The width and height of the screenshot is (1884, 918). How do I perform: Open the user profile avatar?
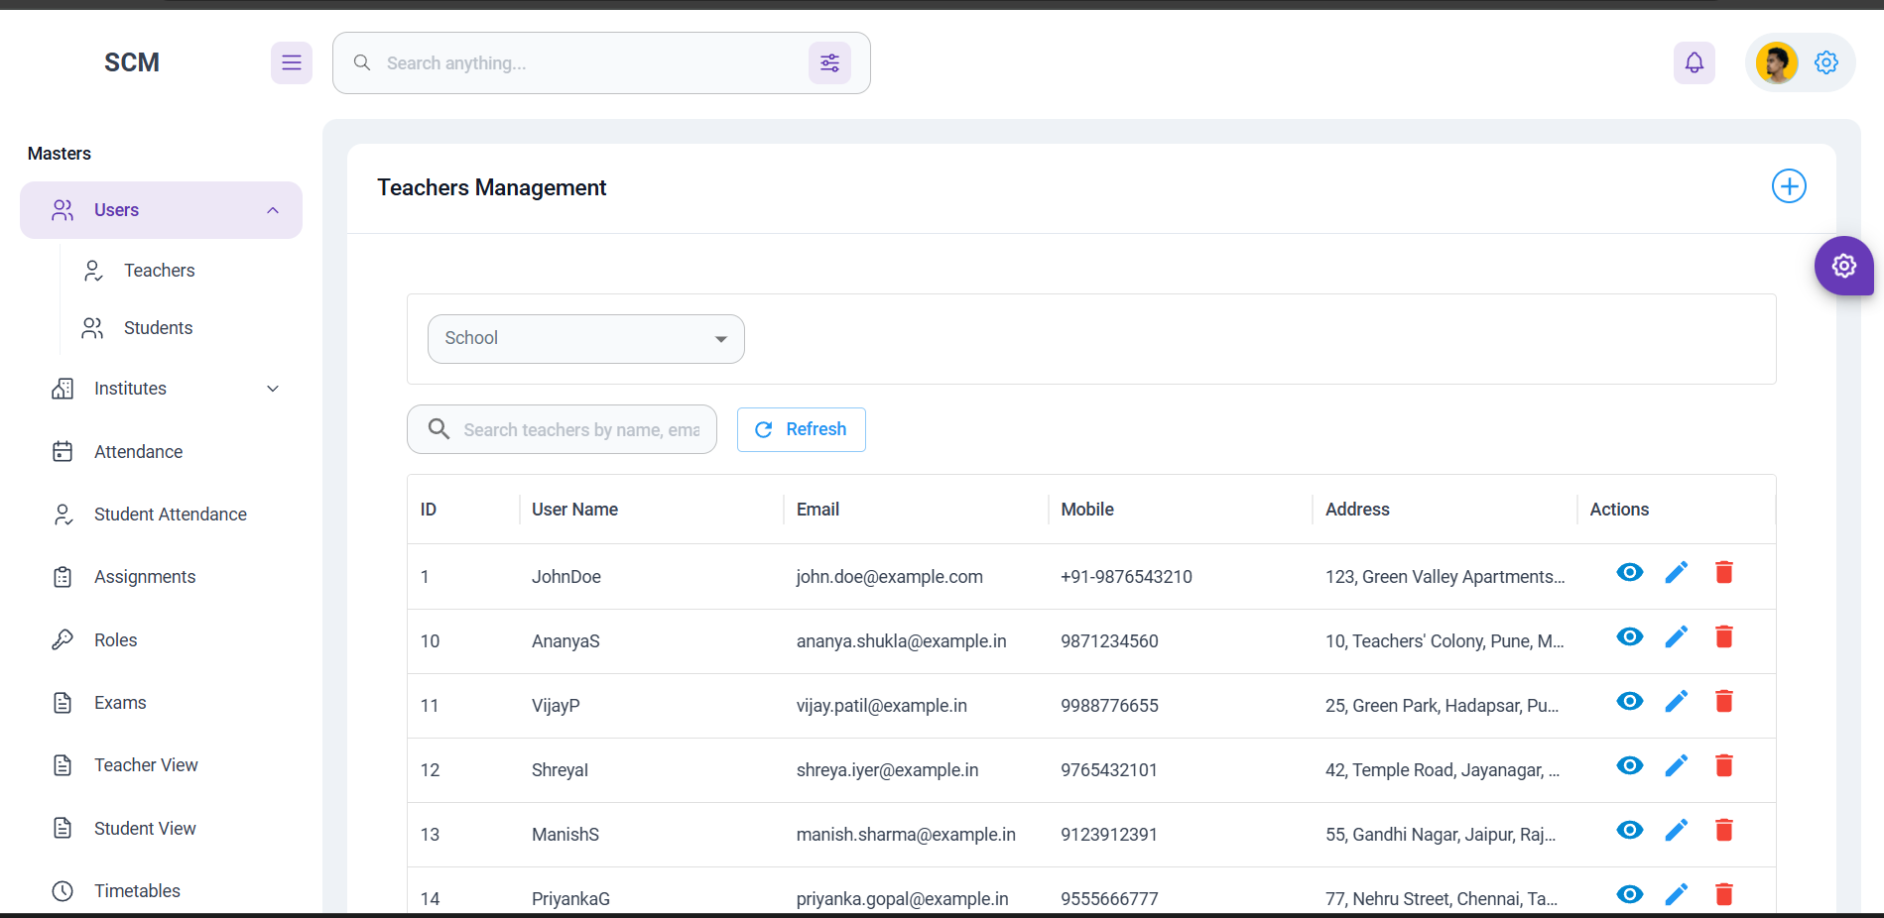click(1775, 63)
